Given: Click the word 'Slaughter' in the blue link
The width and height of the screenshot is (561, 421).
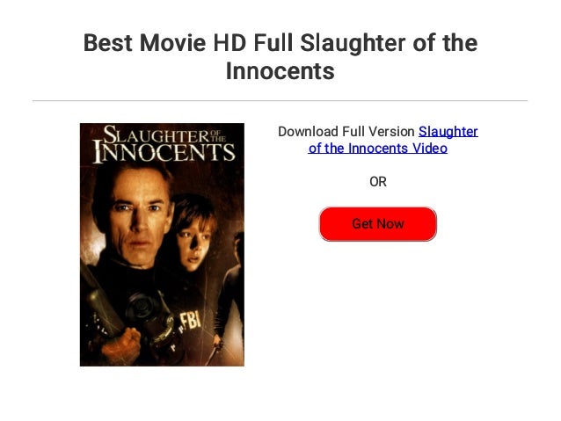Looking at the screenshot, I should click(448, 132).
